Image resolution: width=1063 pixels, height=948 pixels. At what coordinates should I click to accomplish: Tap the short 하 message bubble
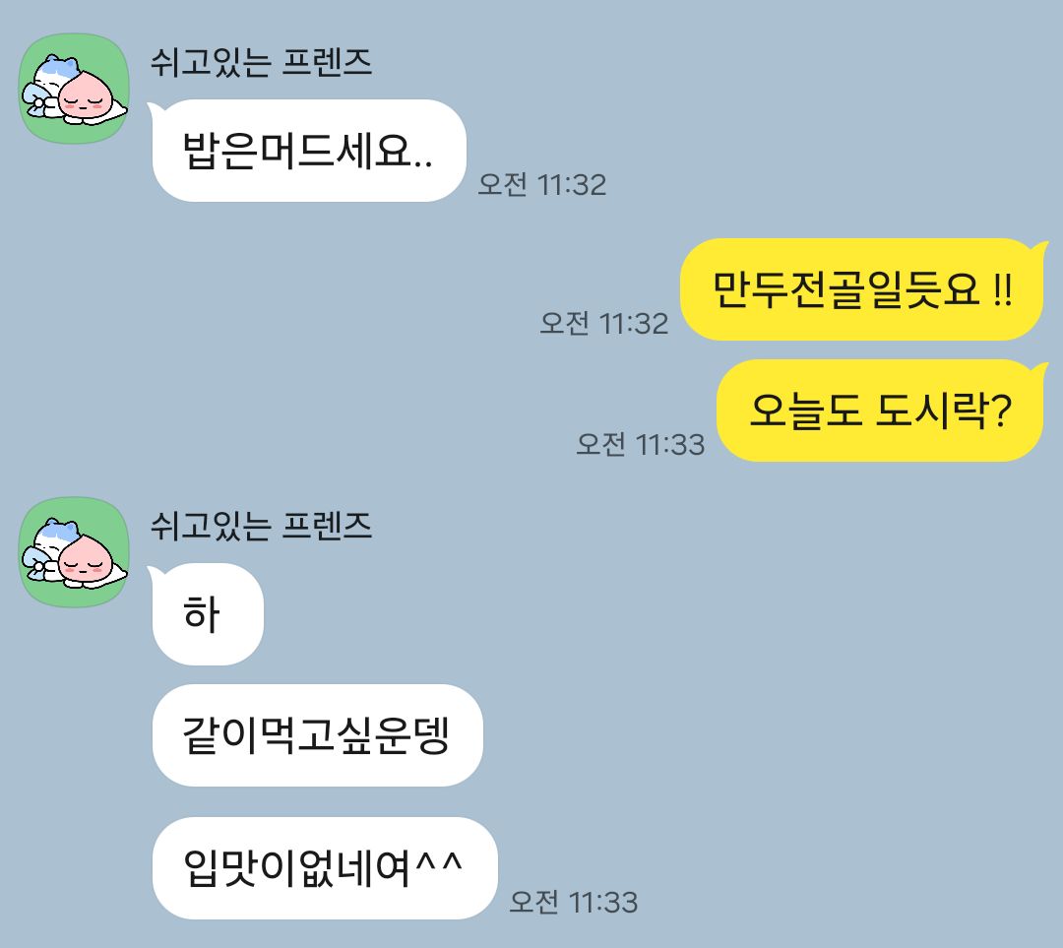coord(206,613)
